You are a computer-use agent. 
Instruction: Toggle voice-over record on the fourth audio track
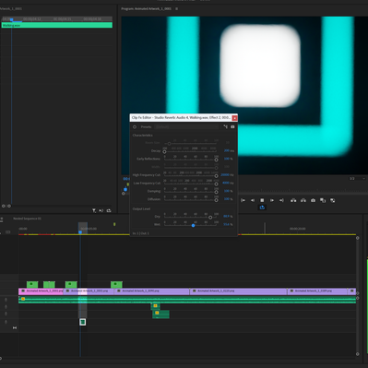click(x=6, y=322)
